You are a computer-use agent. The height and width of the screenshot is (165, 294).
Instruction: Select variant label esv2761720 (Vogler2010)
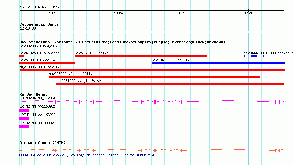click(x=78, y=81)
